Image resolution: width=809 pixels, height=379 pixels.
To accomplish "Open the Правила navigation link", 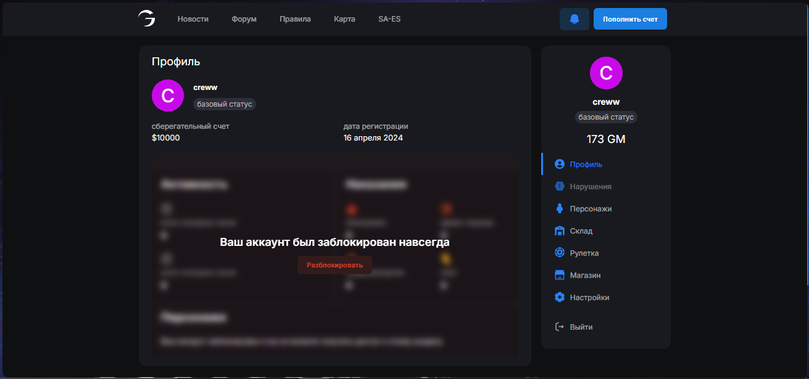I will [295, 19].
